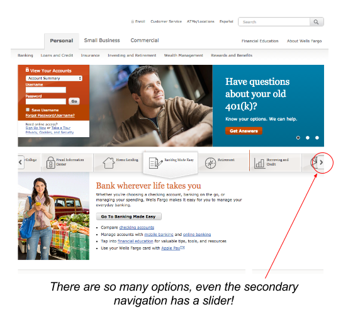Screen dimensions: 348x319
Task: Open the Account Summary dropdown
Action: pos(54,78)
